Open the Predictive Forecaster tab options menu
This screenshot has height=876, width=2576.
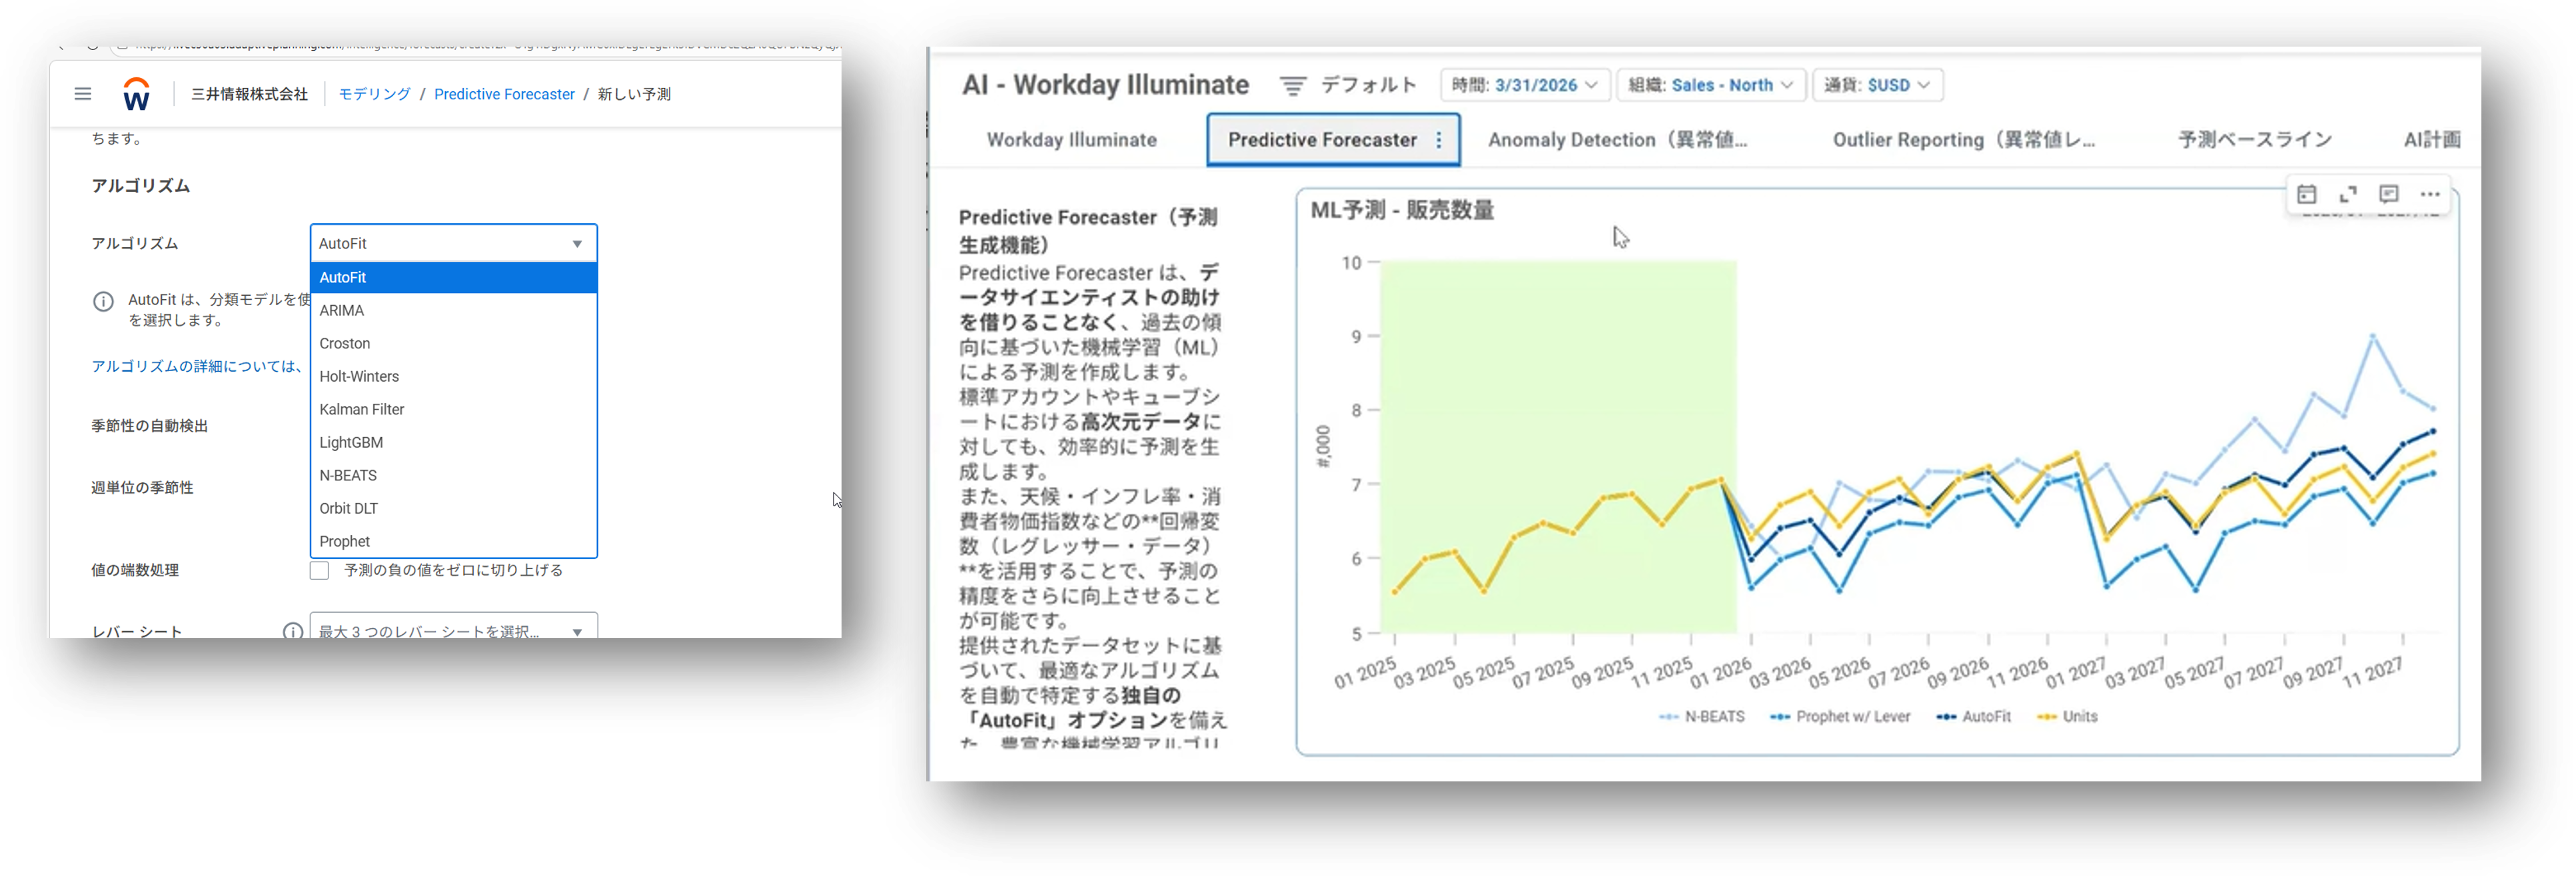[x=1439, y=140]
